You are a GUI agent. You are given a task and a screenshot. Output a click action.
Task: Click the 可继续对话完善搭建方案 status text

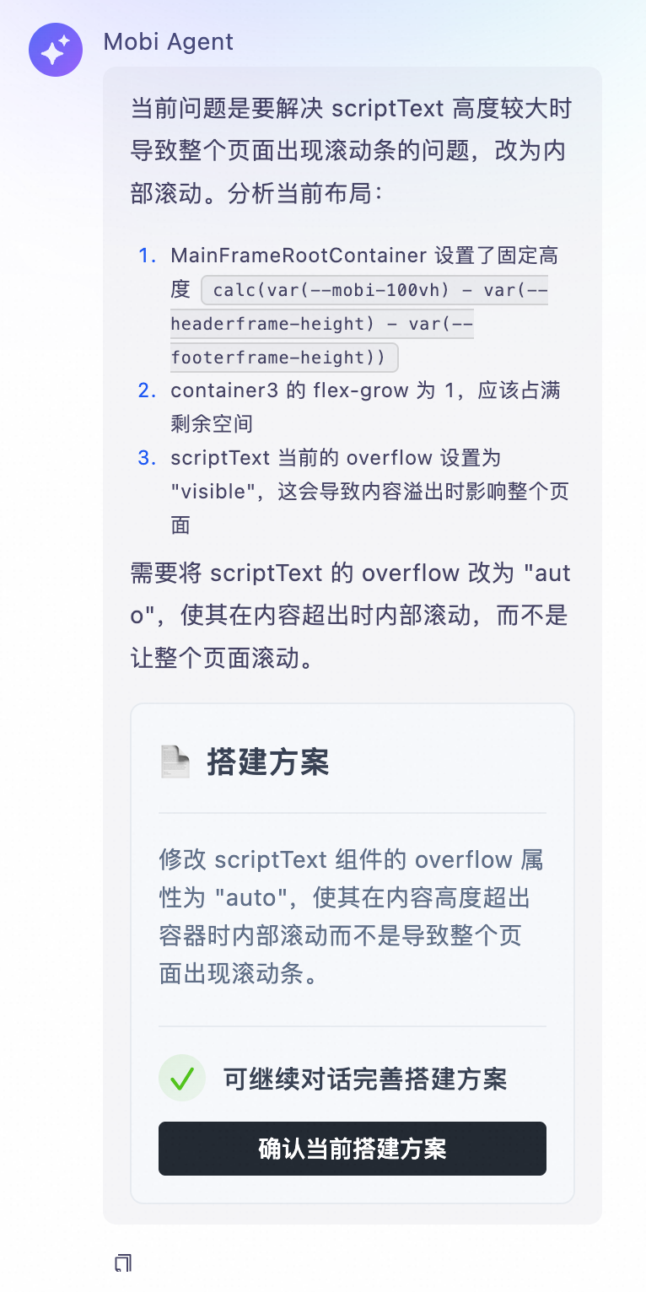[x=364, y=1079]
